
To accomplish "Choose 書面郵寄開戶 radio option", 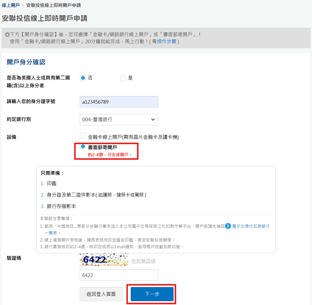I will pyautogui.click(x=83, y=147).
